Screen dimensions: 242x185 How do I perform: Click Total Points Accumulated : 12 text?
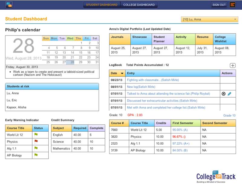pyautogui.click(x=147, y=65)
